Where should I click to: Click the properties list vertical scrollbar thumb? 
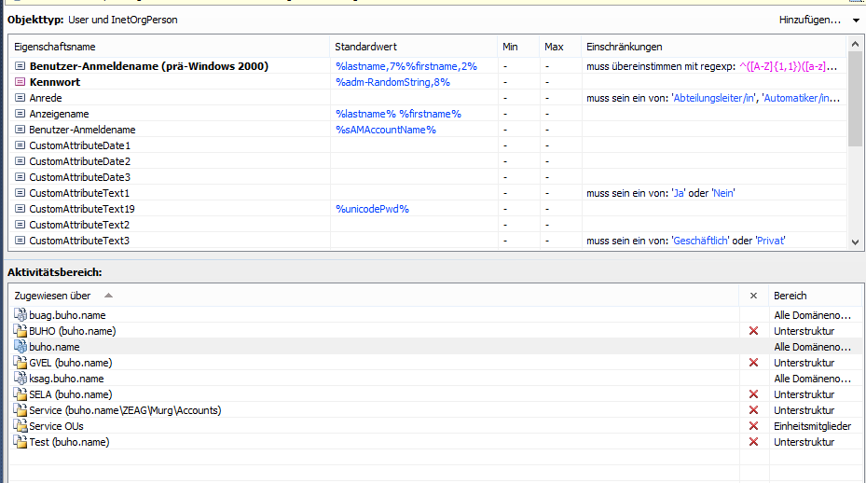(855, 99)
